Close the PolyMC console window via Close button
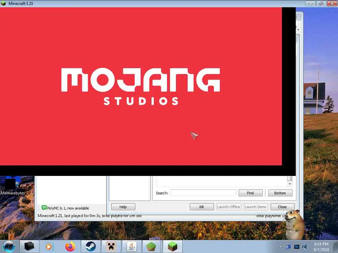Screen dimensions: 338x253 point(283,207)
